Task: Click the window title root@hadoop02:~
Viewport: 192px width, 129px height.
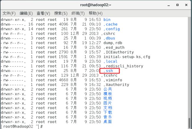Action: tap(95, 5)
